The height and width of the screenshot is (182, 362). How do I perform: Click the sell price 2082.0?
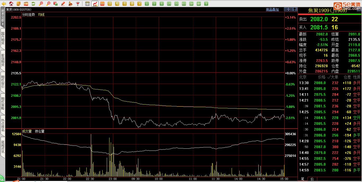[319, 19]
